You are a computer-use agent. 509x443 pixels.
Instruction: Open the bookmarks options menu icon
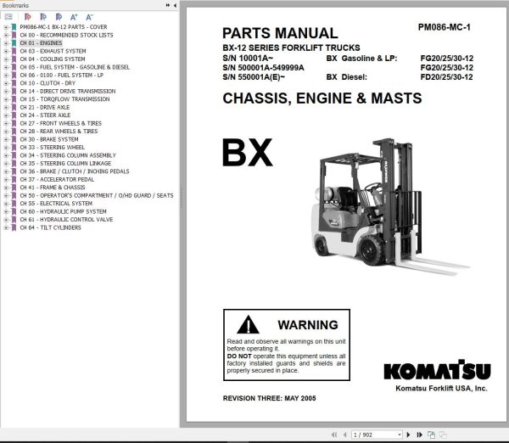coord(8,17)
